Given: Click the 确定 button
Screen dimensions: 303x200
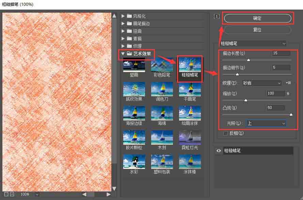Looking at the screenshot, I should tap(257, 18).
